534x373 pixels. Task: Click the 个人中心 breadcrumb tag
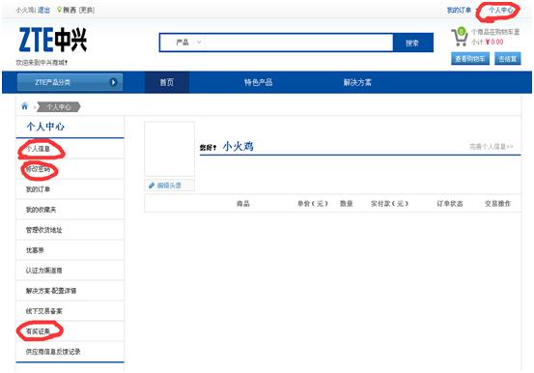pyautogui.click(x=59, y=107)
